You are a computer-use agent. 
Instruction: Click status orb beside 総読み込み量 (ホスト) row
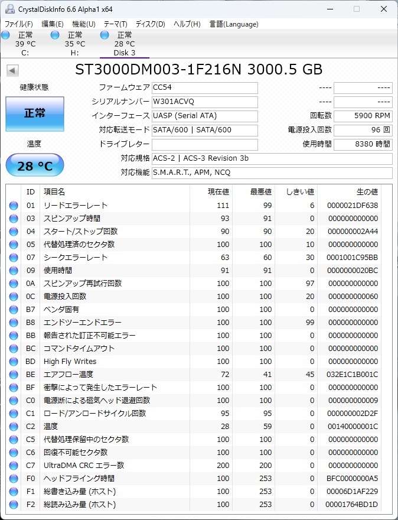14,505
